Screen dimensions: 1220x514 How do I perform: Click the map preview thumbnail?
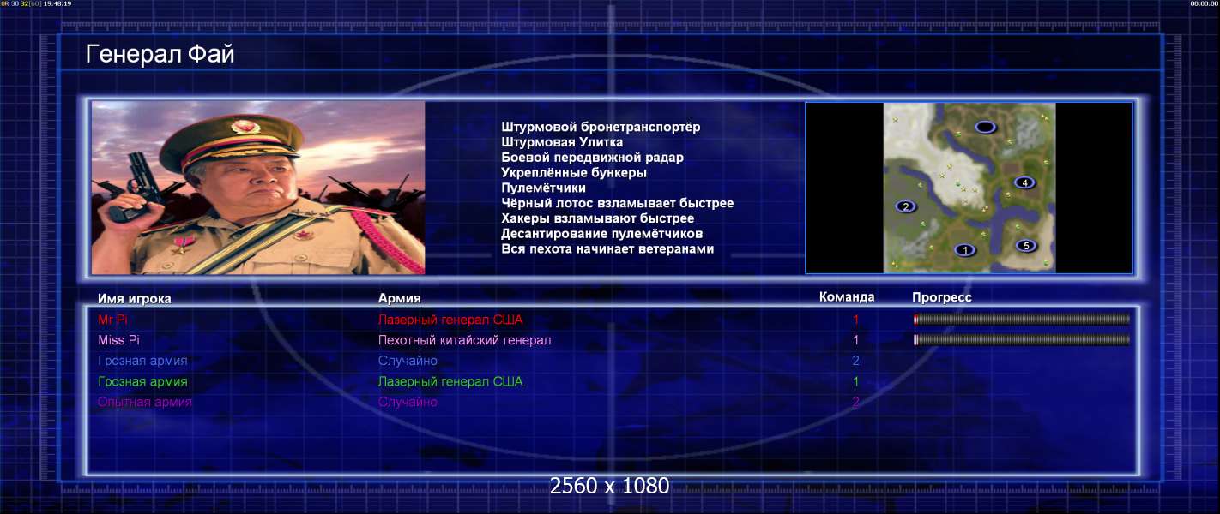(x=969, y=188)
